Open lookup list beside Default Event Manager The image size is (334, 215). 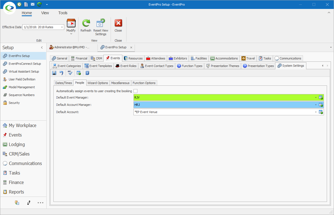[321, 98]
